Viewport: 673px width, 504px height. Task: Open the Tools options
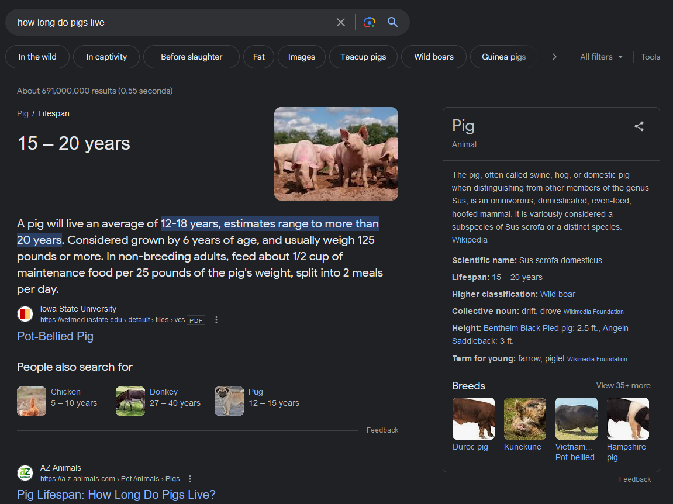tap(650, 57)
